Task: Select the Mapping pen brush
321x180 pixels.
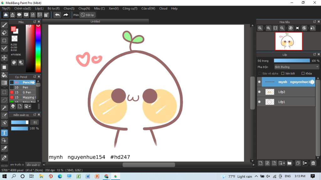Action: tap(23, 97)
